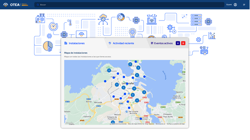The height and width of the screenshot is (140, 250).
Task: Click the dot marker on Urbanización Castreiriño label
Action: pos(141,119)
